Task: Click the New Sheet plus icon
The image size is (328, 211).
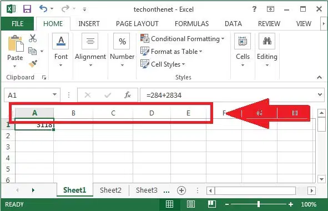Action: click(181, 190)
